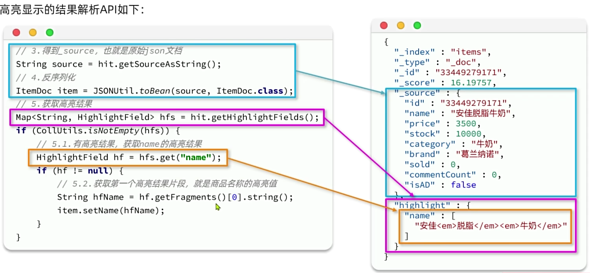Click the yellow dot in the left code window
This screenshot has height=273, width=590.
33,33
